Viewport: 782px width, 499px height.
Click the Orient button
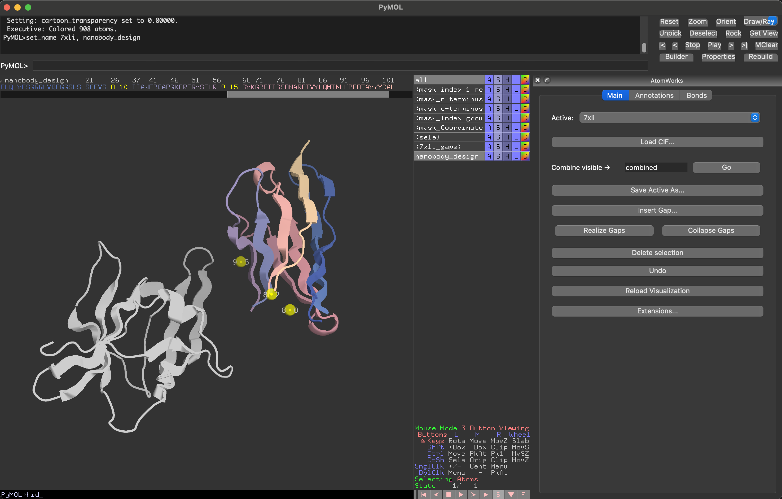click(x=726, y=21)
